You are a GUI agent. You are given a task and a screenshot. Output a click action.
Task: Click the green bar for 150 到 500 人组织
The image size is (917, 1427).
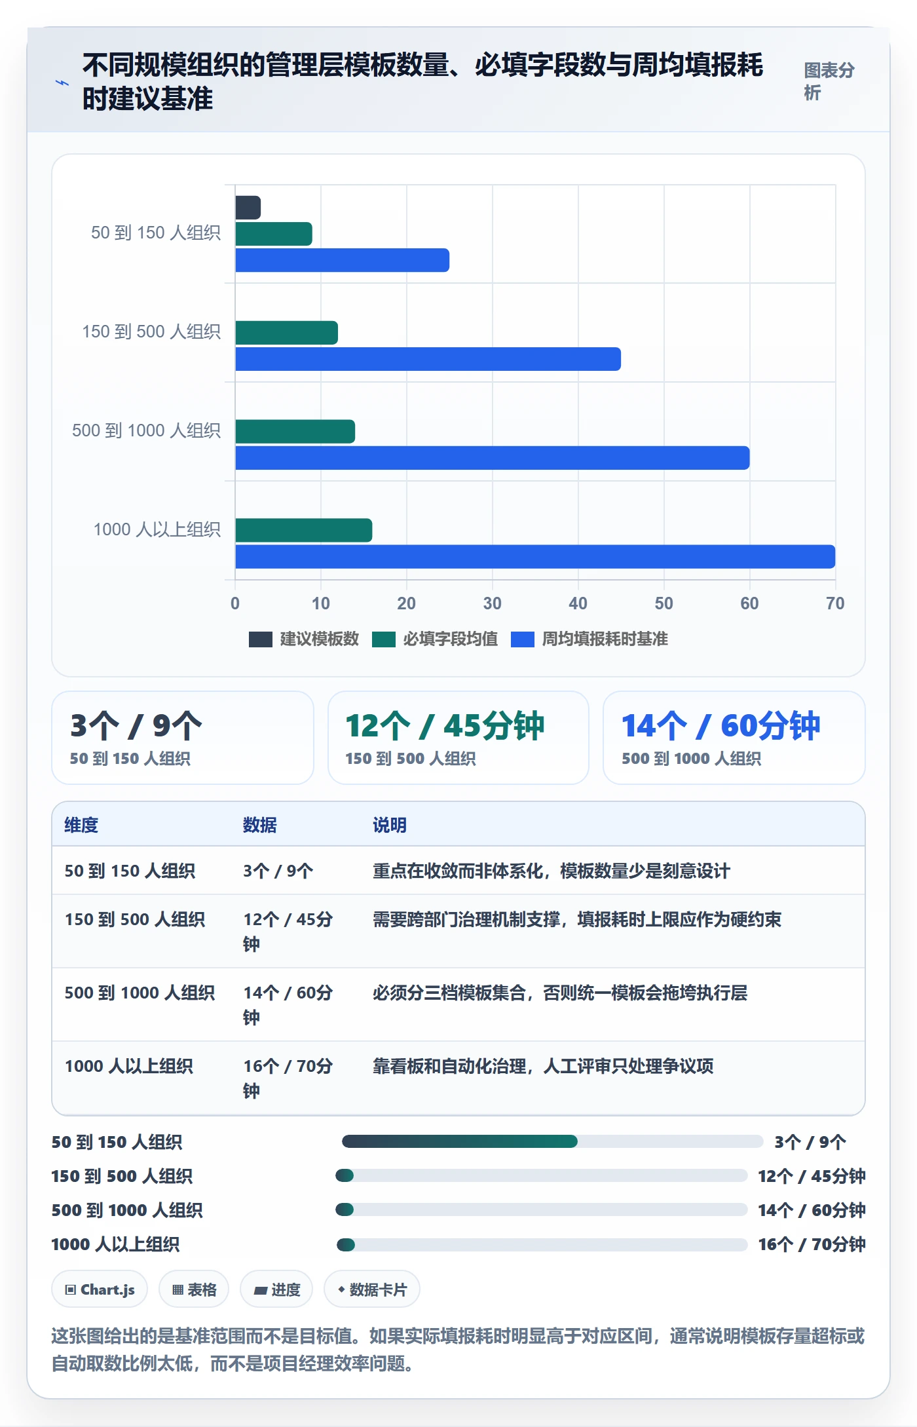point(287,333)
